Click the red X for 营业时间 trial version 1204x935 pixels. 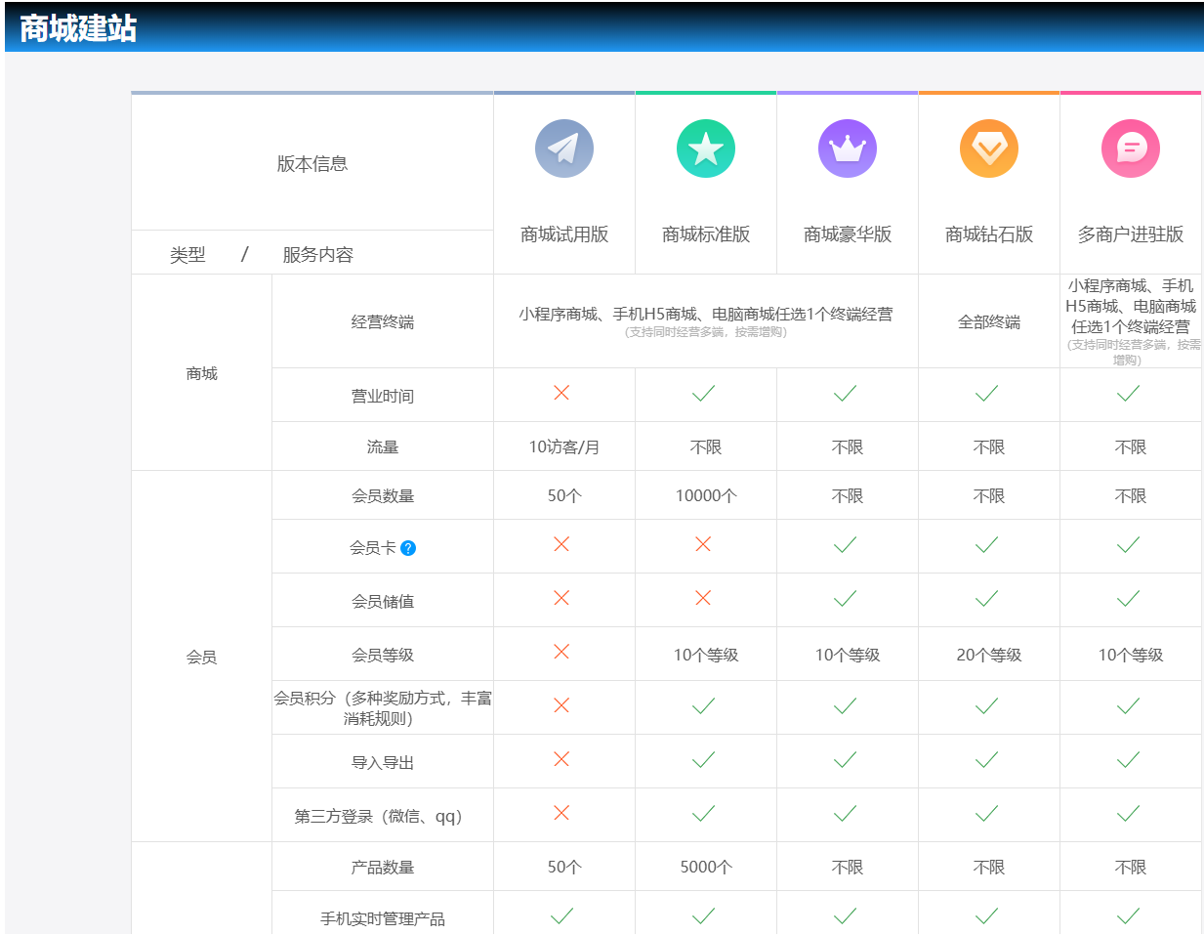coord(563,395)
